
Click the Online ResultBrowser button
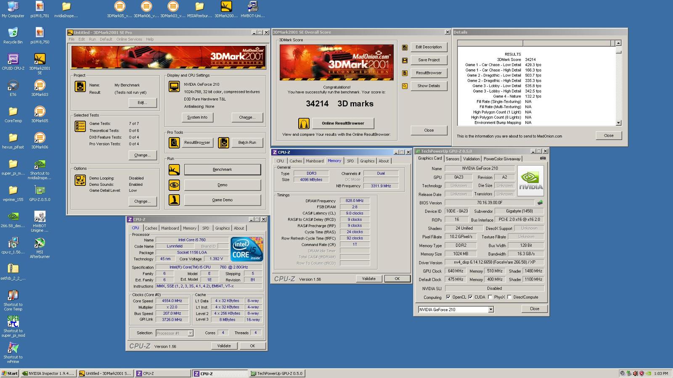tap(343, 123)
